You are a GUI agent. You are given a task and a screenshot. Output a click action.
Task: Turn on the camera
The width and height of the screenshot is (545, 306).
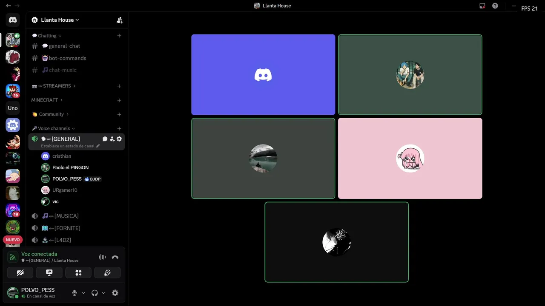click(20, 273)
